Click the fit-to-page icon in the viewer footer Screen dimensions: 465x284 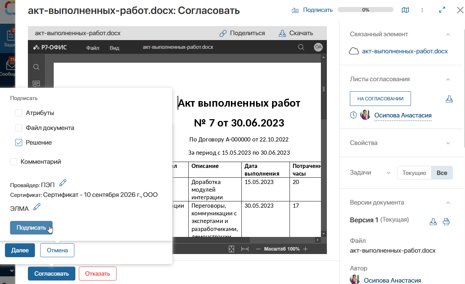(232, 249)
